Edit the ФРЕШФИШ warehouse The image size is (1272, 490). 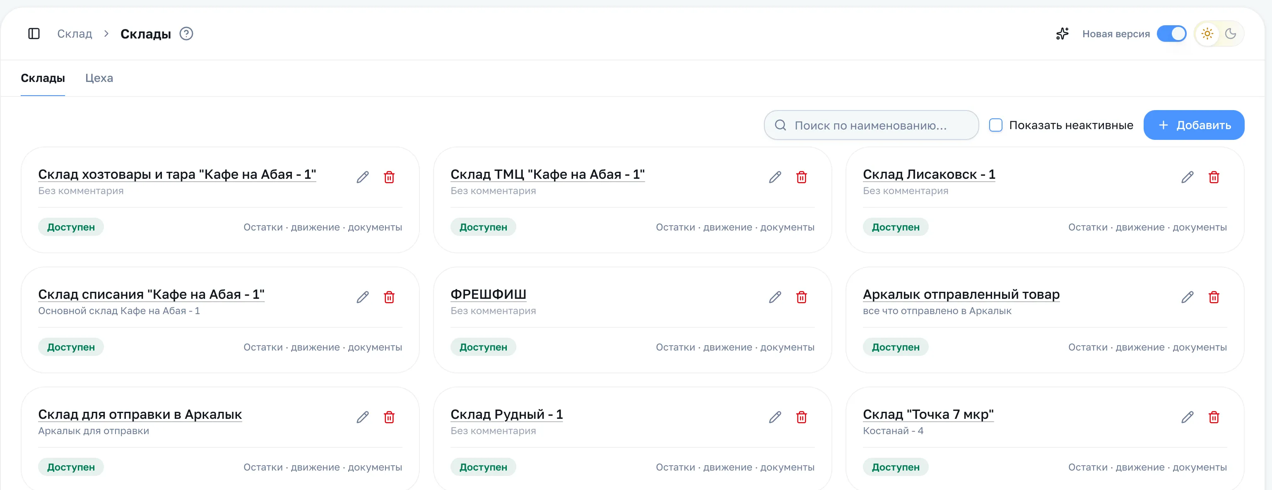point(775,297)
